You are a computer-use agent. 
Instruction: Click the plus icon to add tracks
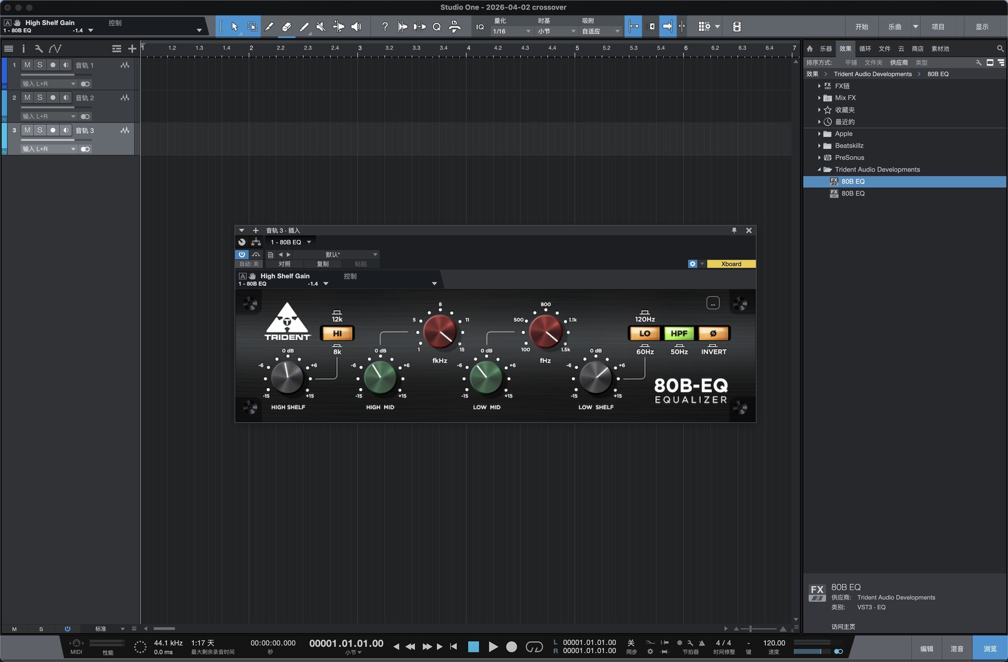coord(132,49)
